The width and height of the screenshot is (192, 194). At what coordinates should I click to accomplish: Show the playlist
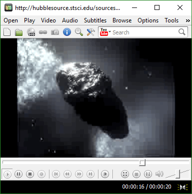coord(136,174)
